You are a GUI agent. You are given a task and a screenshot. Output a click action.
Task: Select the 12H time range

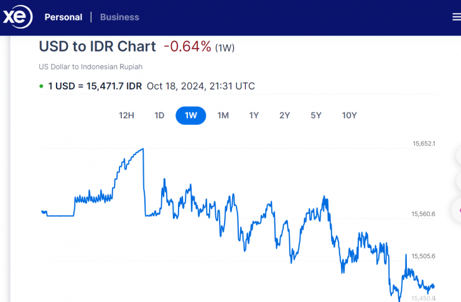tap(126, 116)
